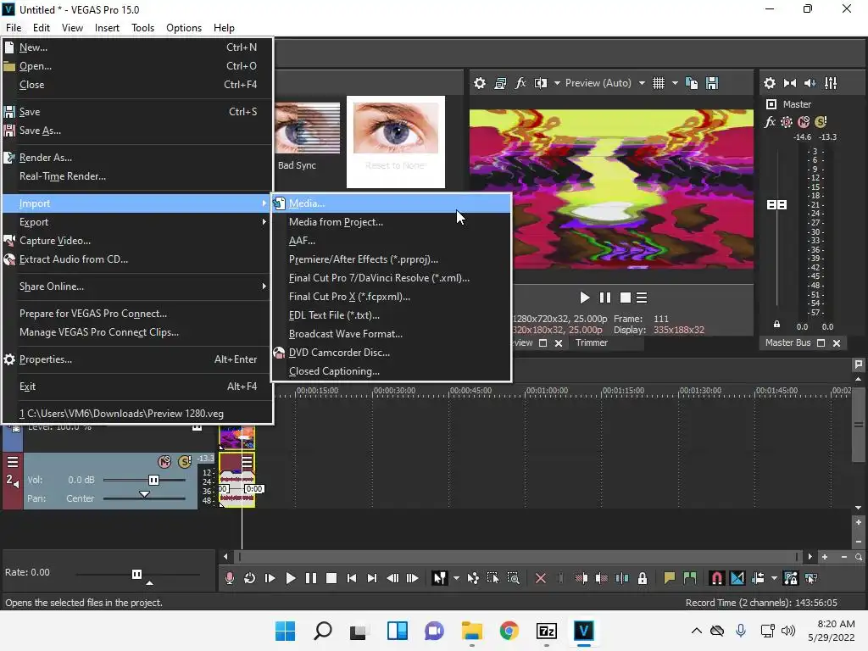
Task: Click the split event icon
Action: click(622, 578)
